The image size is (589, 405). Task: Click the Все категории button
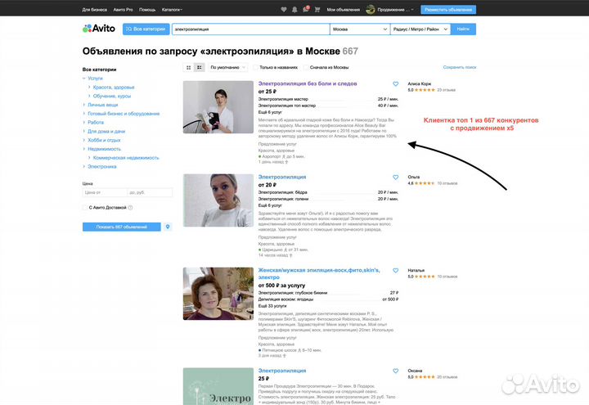pyautogui.click(x=146, y=29)
